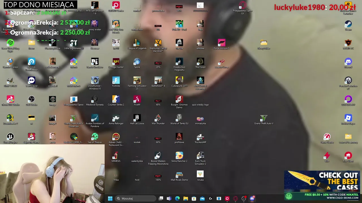Open the TruckersMP desktop shortcut

pos(200,138)
